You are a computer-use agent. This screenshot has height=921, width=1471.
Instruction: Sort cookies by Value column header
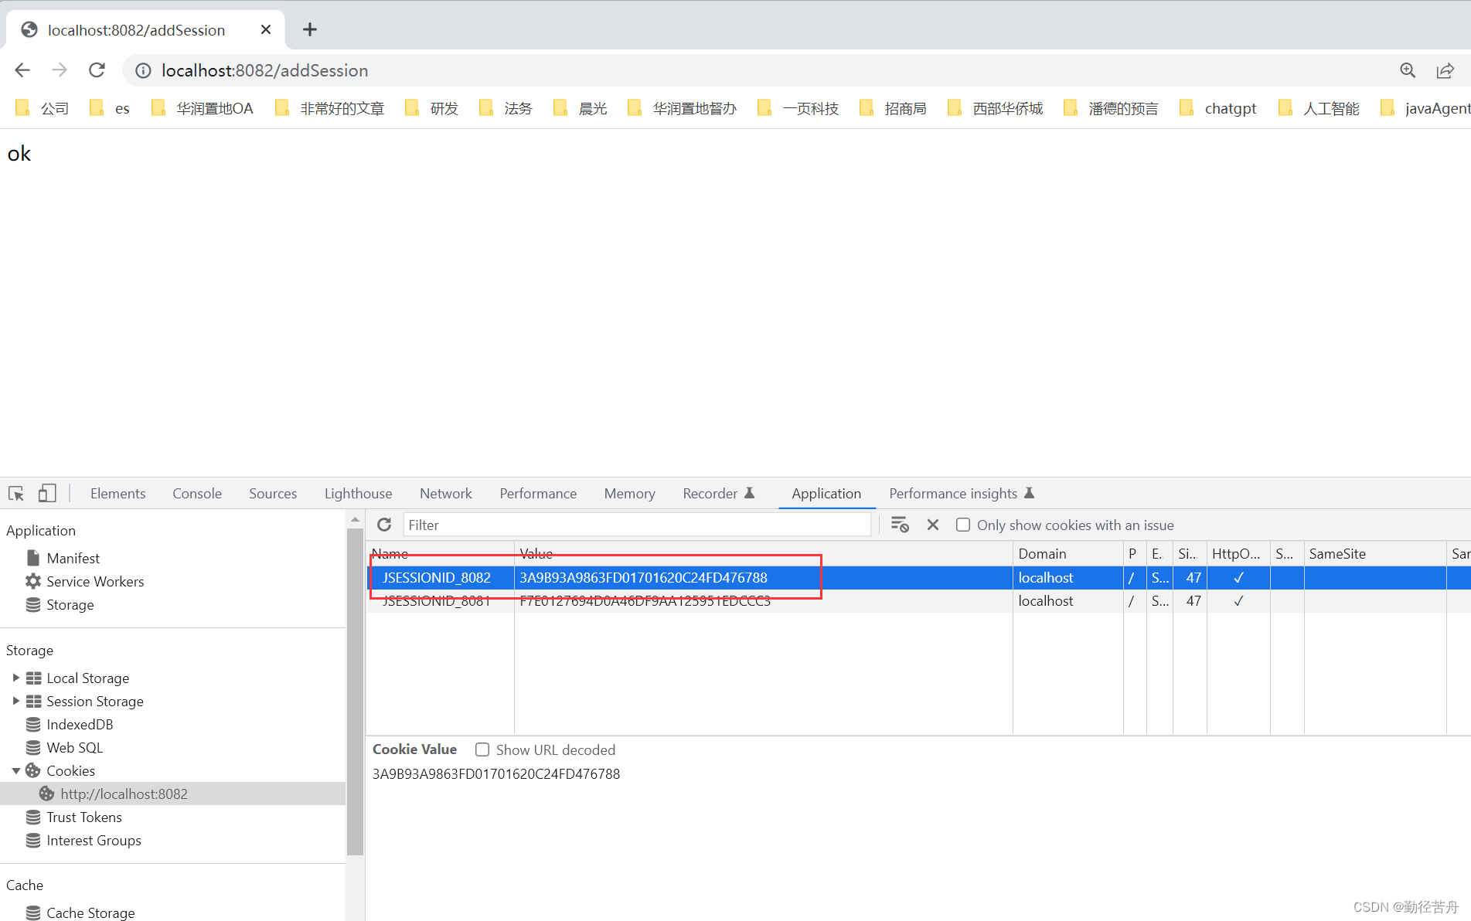coord(764,553)
